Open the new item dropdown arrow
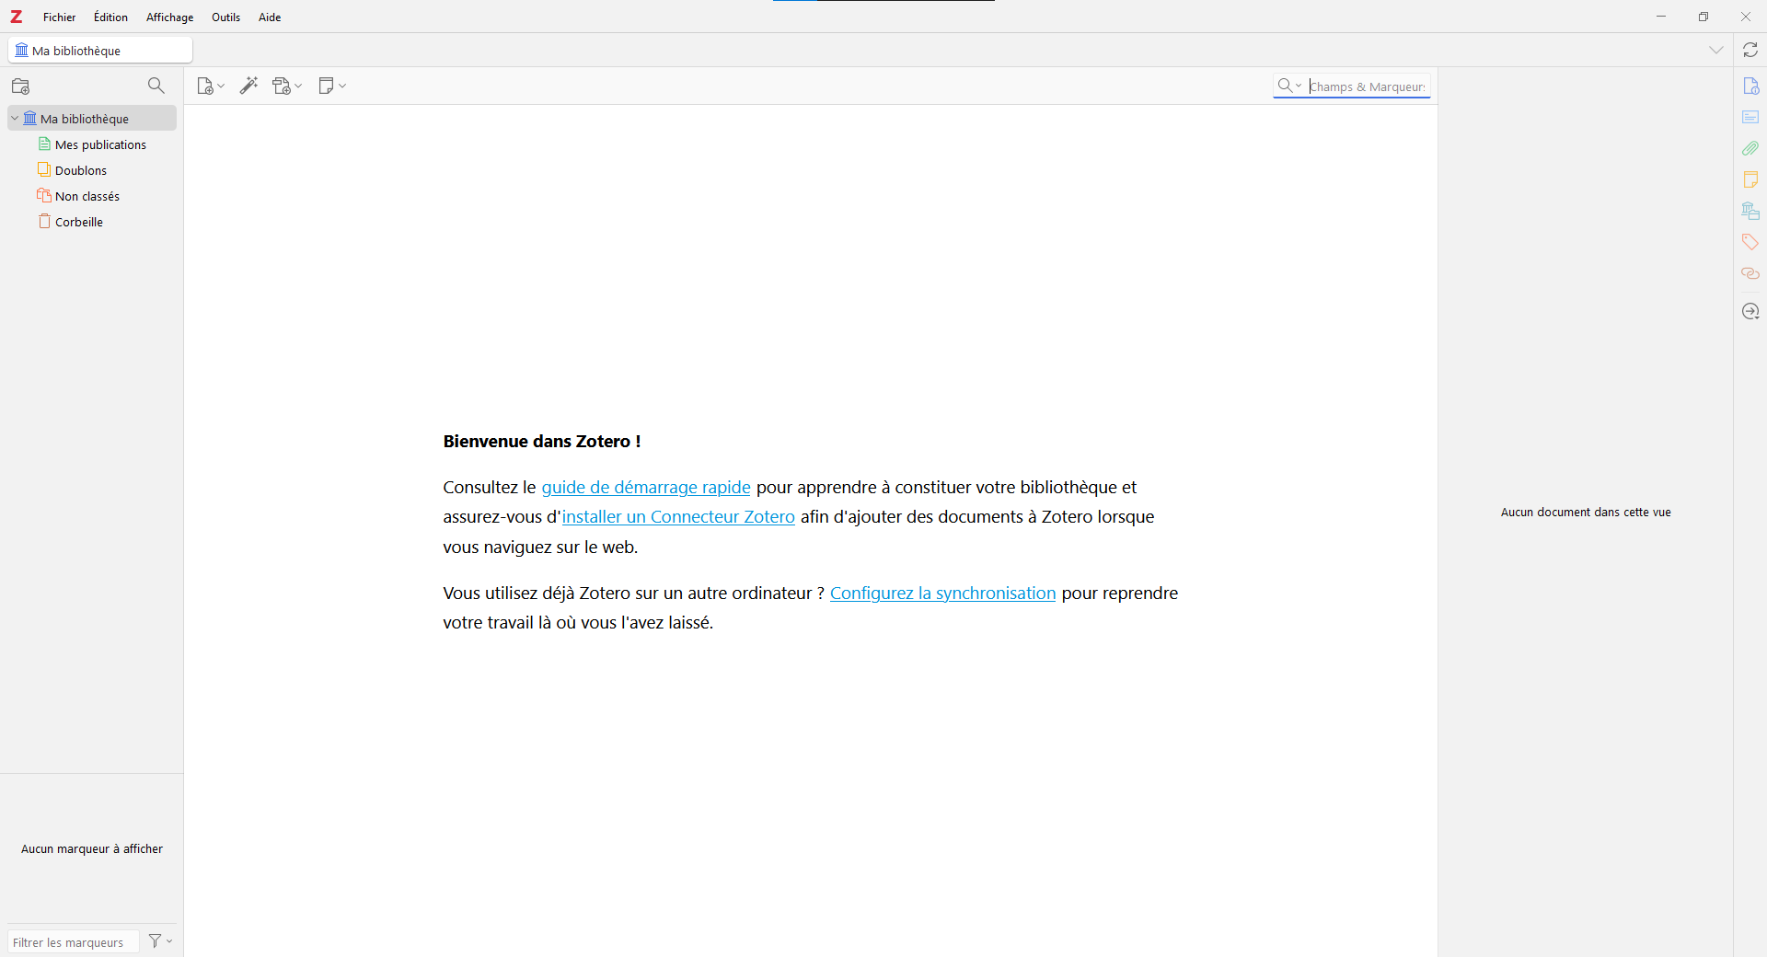 [x=221, y=86]
